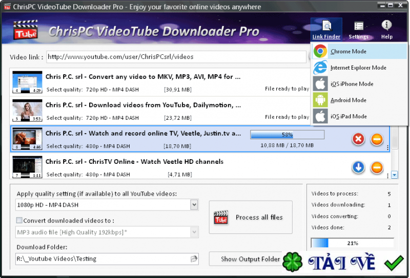This screenshot has height=278, width=410.
Task: Open options dots on Veetle, Justin.tv row
Action: pos(387,147)
